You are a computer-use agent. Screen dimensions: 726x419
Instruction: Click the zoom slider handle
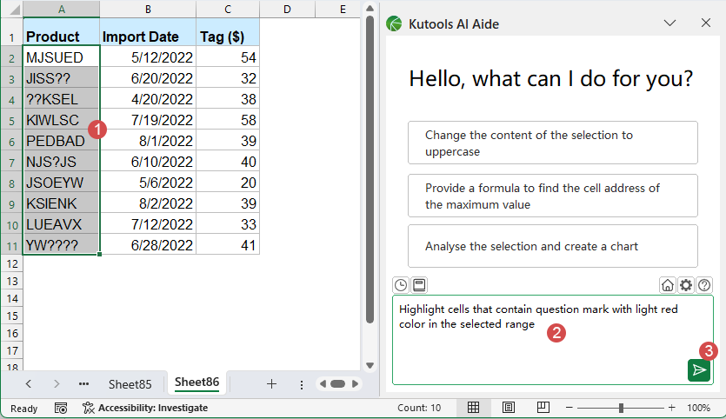tap(621, 408)
